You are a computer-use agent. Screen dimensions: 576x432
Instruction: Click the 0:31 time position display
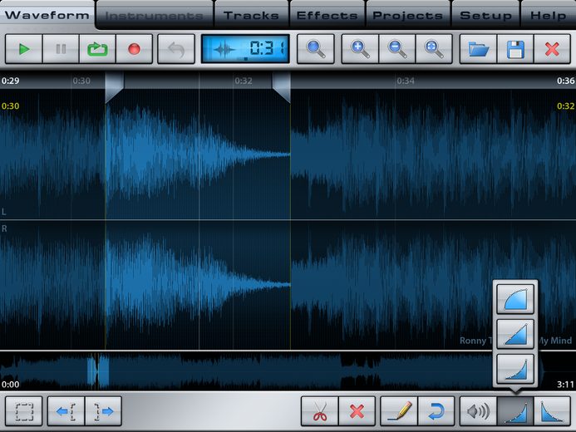click(x=245, y=49)
